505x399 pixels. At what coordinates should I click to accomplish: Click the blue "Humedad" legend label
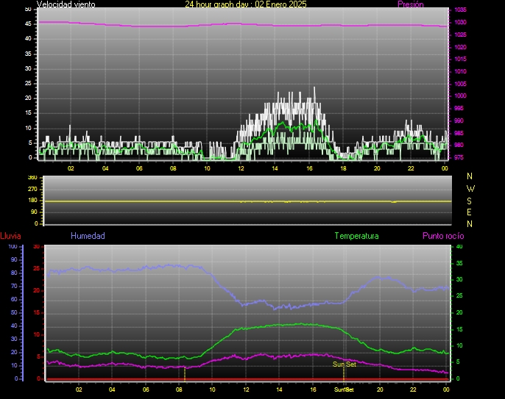point(88,236)
